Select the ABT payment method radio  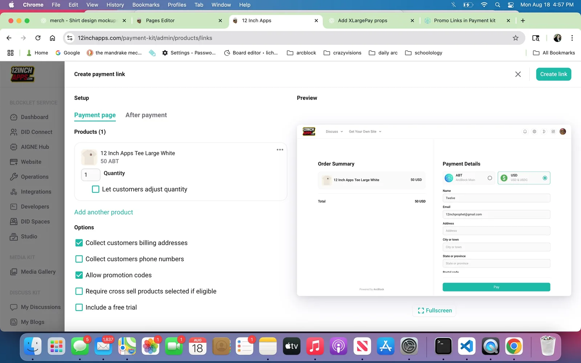click(x=489, y=178)
